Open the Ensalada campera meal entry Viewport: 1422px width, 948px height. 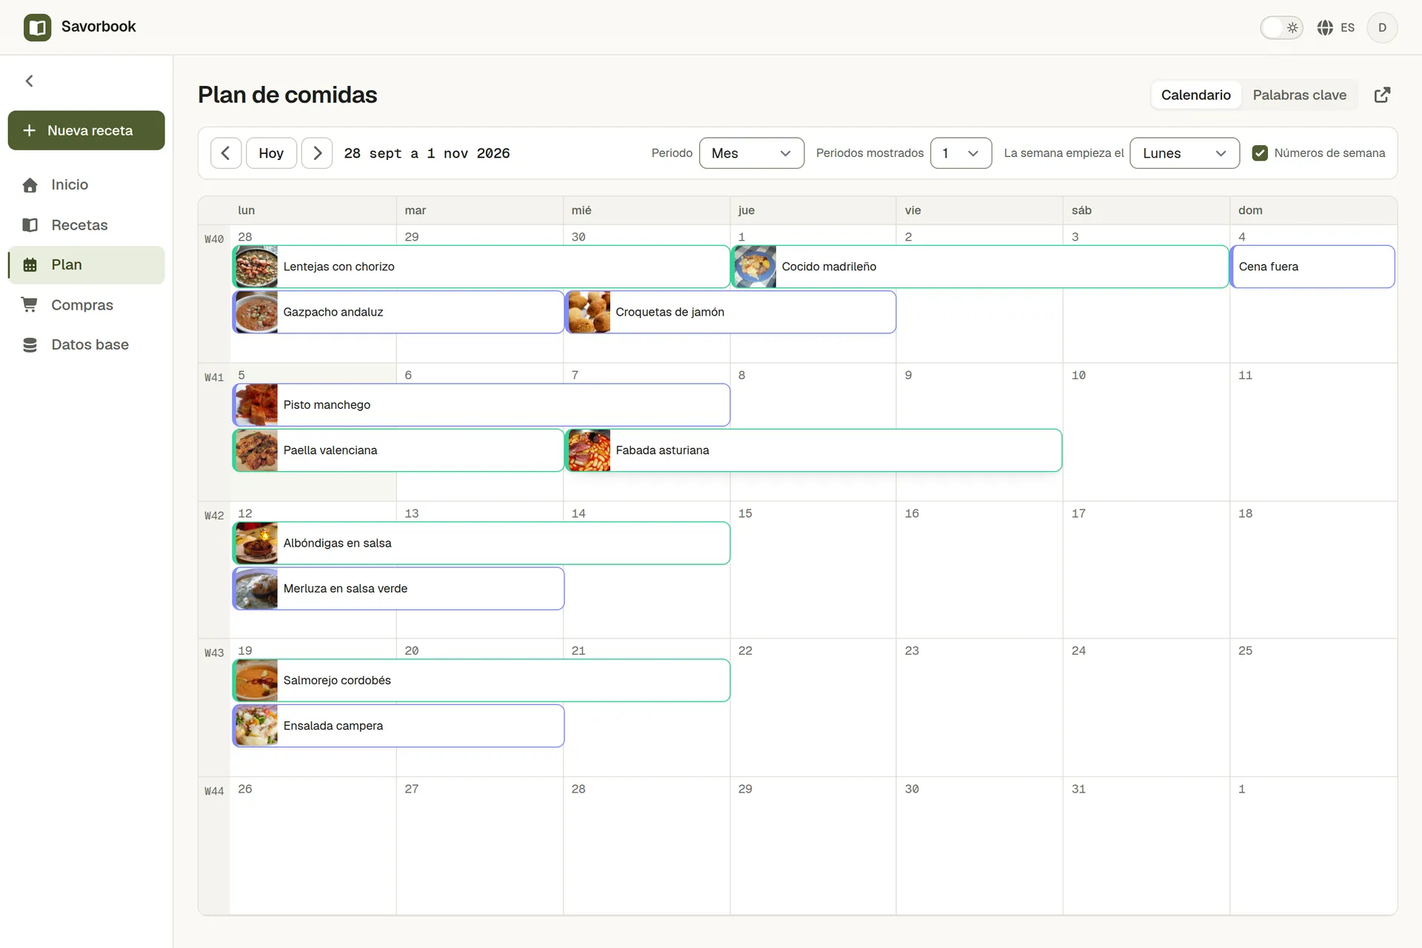point(398,726)
